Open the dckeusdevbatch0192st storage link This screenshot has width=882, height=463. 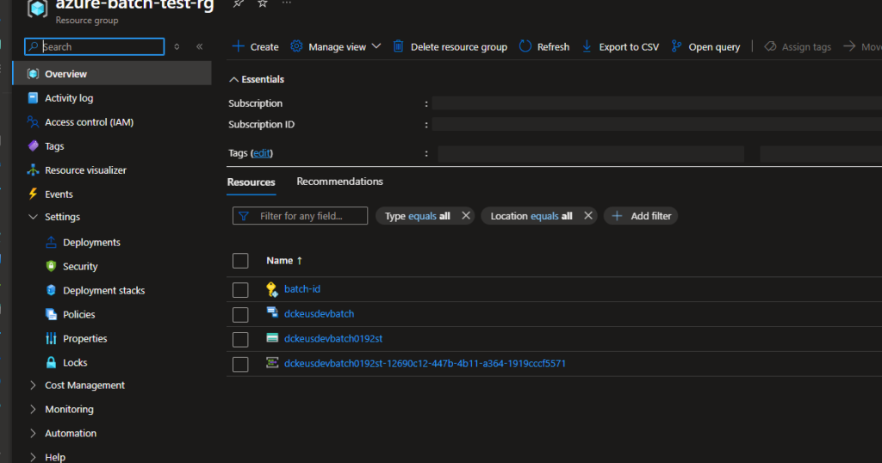(333, 338)
